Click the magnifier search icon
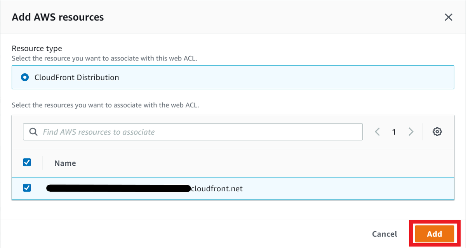 (33, 132)
